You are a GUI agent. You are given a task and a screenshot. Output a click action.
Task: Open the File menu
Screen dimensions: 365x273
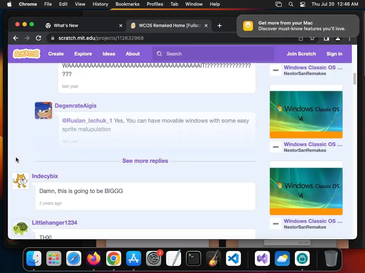48,4
